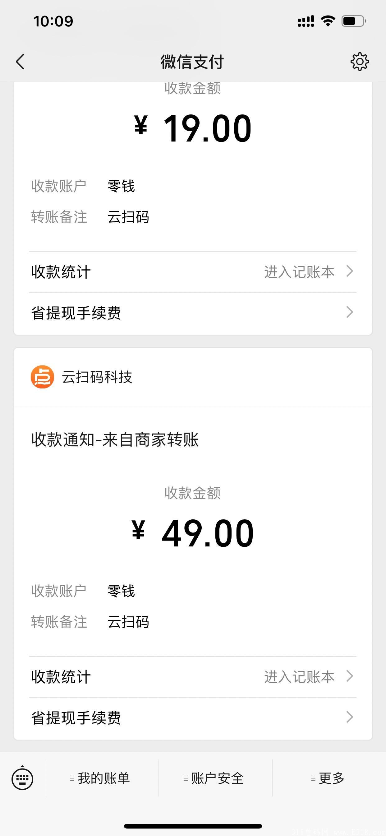The width and height of the screenshot is (386, 836).
Task: Open 省提现手续费 row in ¥19.00 card
Action: tap(76, 313)
